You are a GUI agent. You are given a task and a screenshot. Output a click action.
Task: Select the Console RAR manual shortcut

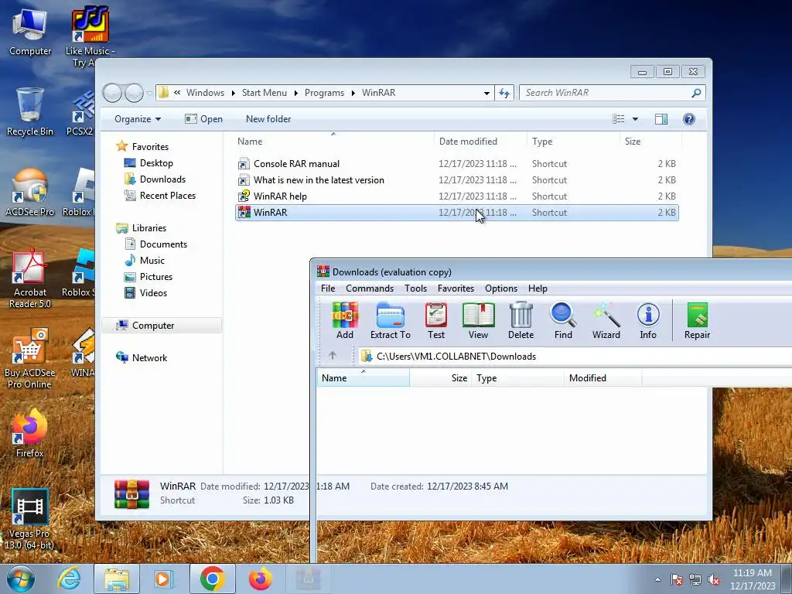click(296, 164)
